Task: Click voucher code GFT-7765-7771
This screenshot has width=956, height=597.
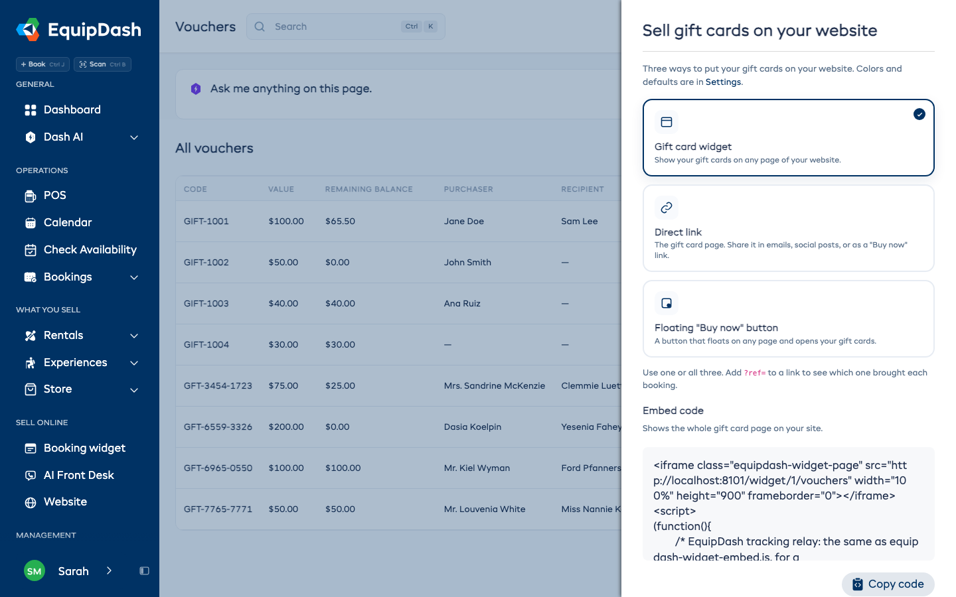Action: 218,509
